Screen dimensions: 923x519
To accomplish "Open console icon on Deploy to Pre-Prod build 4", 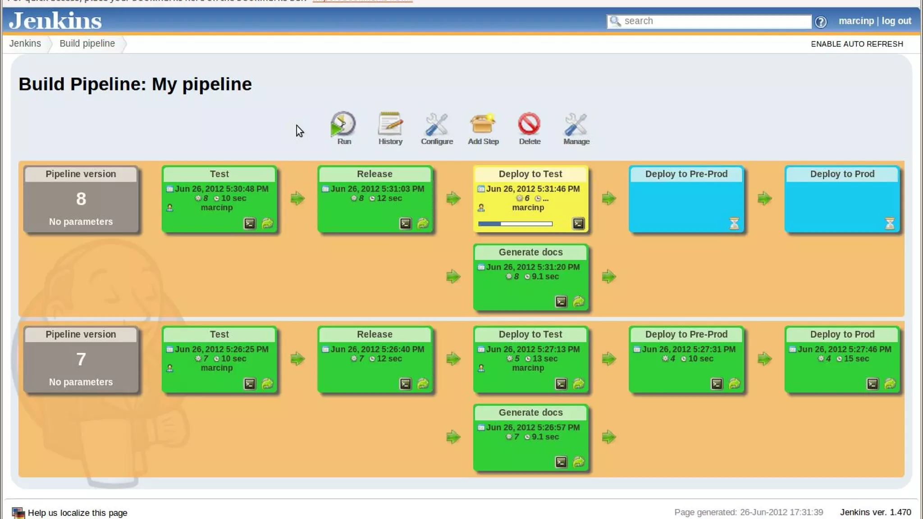I will [717, 384].
